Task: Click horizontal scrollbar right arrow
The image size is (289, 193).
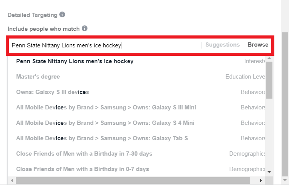Action: tap(261, 180)
